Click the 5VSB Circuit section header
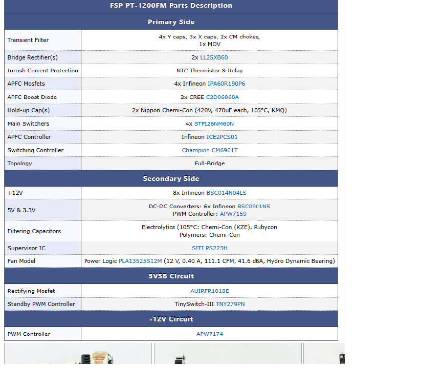The height and width of the screenshot is (386, 442). [171, 276]
